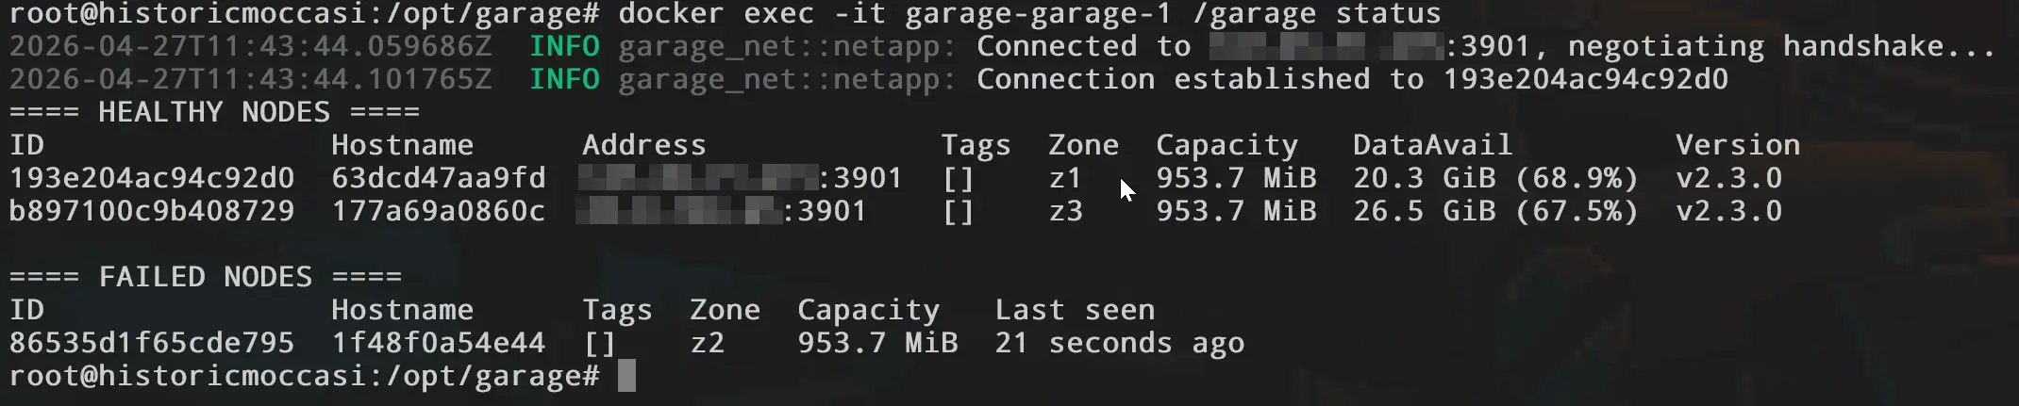Click the "21 seconds ago" last seen value
Image resolution: width=2019 pixels, height=406 pixels.
coord(1119,343)
